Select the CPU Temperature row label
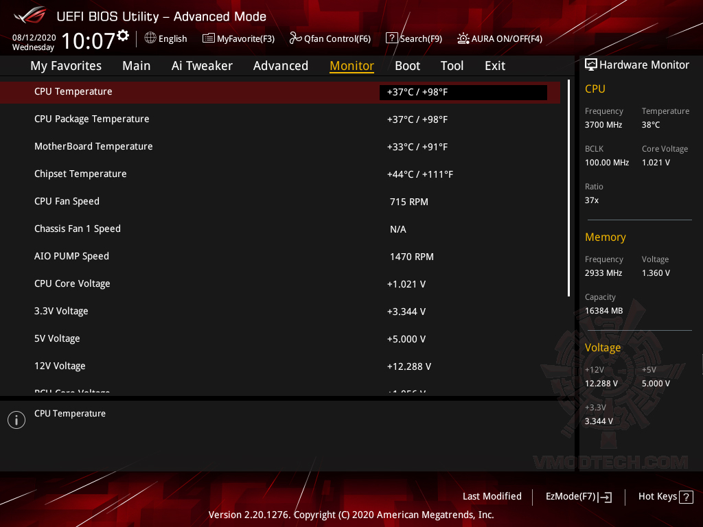 pos(73,91)
